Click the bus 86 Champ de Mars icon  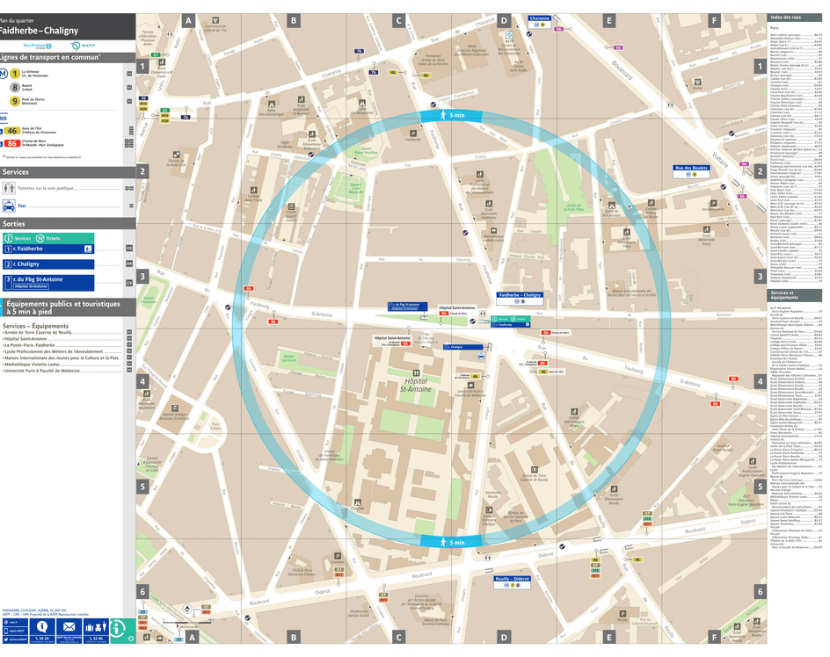(12, 143)
